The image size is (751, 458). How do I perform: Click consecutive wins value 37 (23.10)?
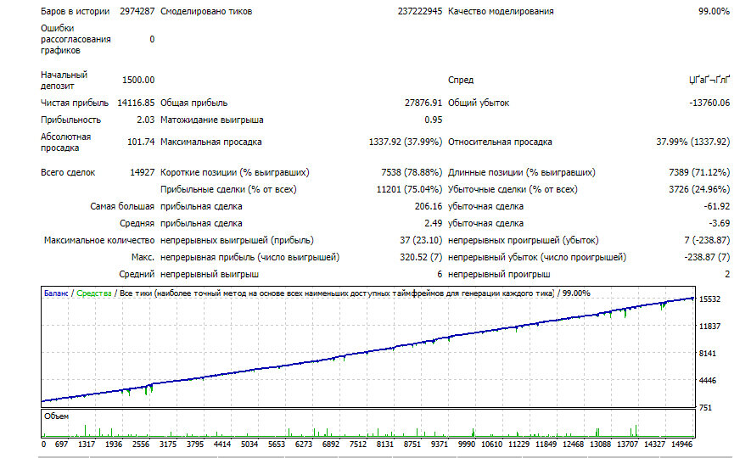click(x=421, y=240)
